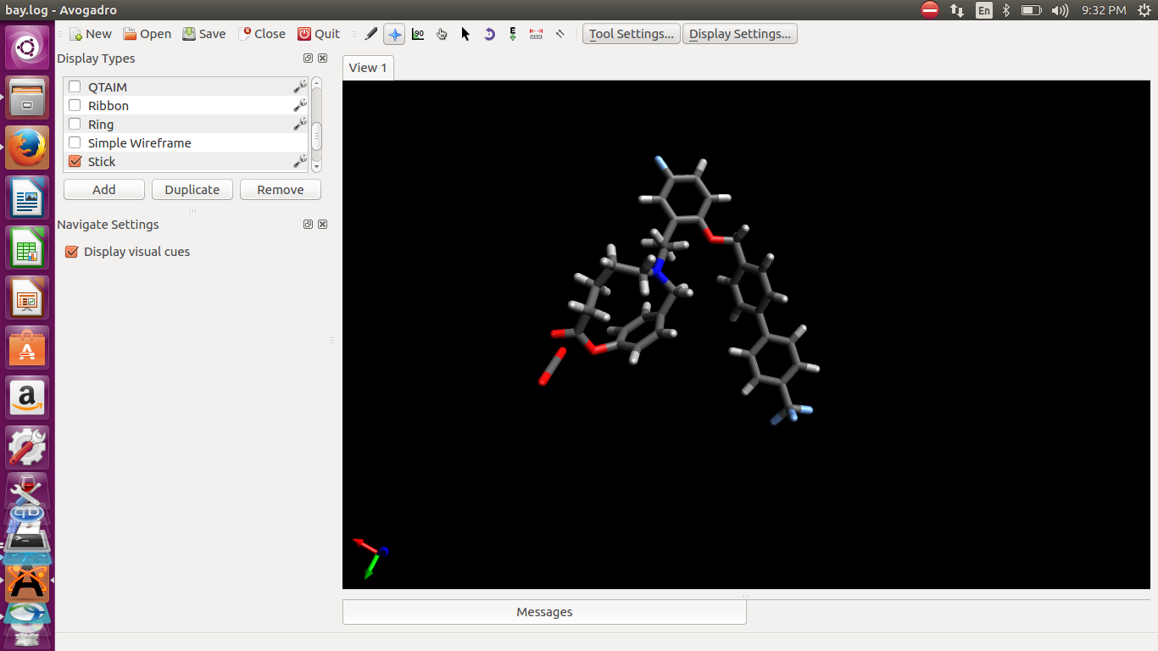Open Stick display type settings wrench
This screenshot has width=1158, height=651.
pos(299,161)
